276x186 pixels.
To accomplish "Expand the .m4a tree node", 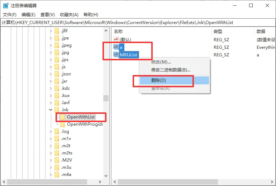I will tap(51, 175).
